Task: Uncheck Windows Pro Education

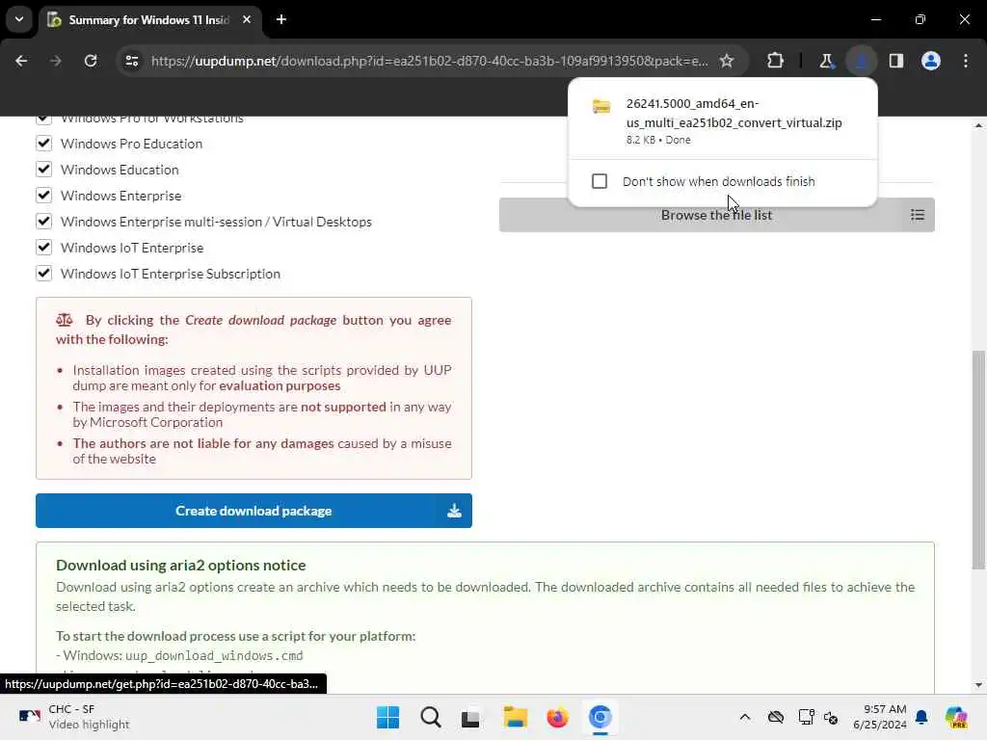Action: 43,144
